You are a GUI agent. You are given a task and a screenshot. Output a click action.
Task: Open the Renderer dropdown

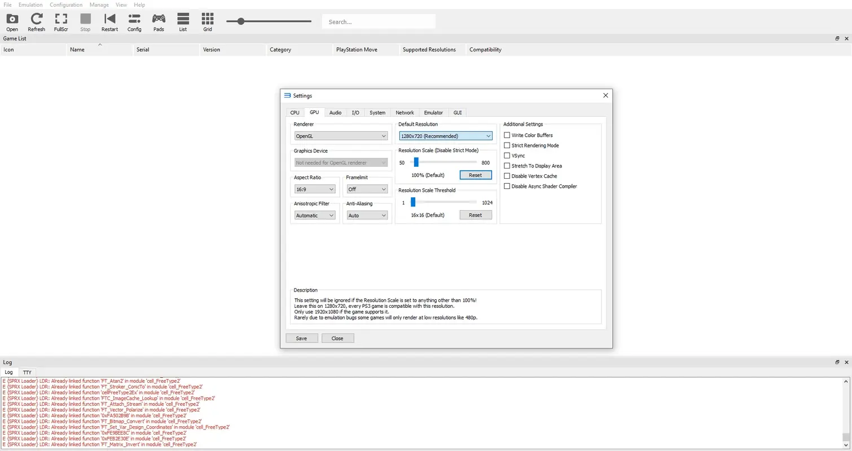click(x=340, y=135)
